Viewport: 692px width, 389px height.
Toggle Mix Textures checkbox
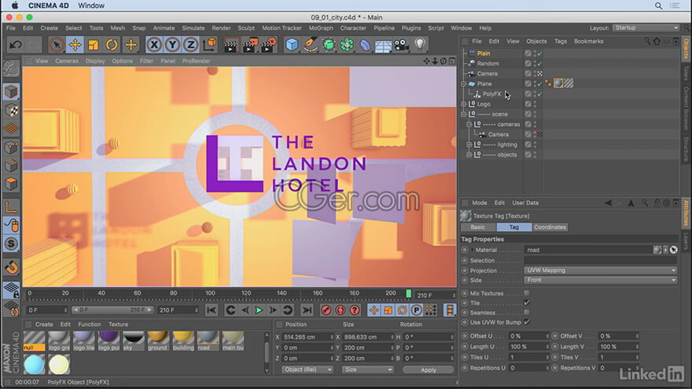[527, 293]
